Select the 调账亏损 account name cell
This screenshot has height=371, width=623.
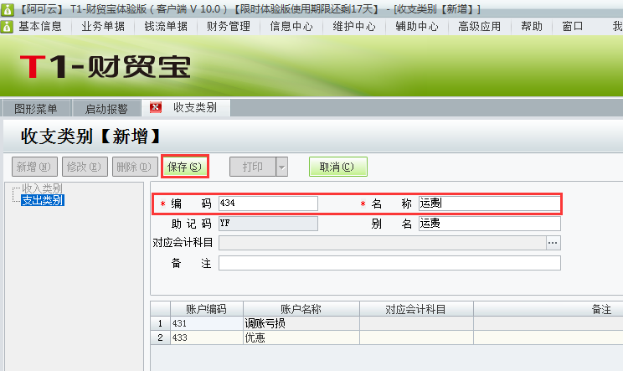[301, 323]
